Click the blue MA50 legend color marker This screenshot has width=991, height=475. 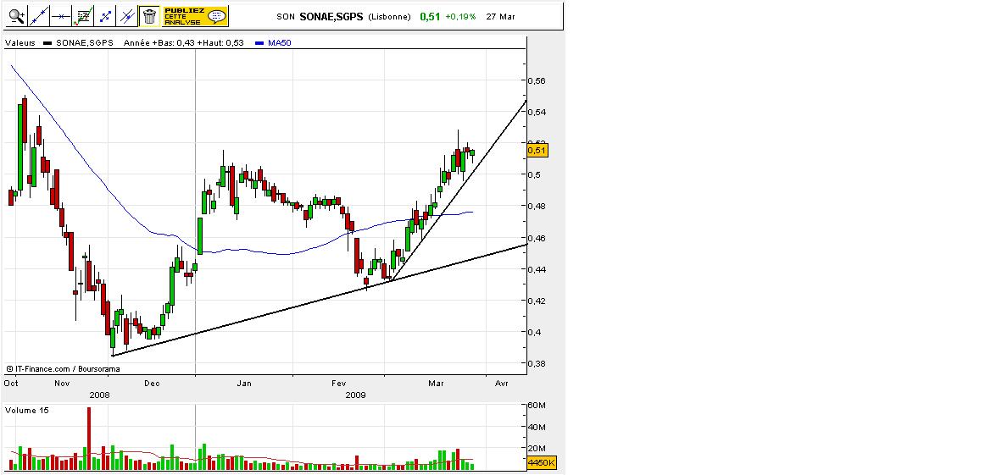[x=260, y=43]
